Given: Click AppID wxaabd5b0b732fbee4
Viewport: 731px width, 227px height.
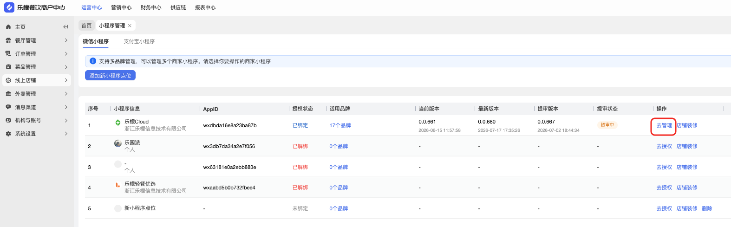Looking at the screenshot, I should pyautogui.click(x=229, y=188).
